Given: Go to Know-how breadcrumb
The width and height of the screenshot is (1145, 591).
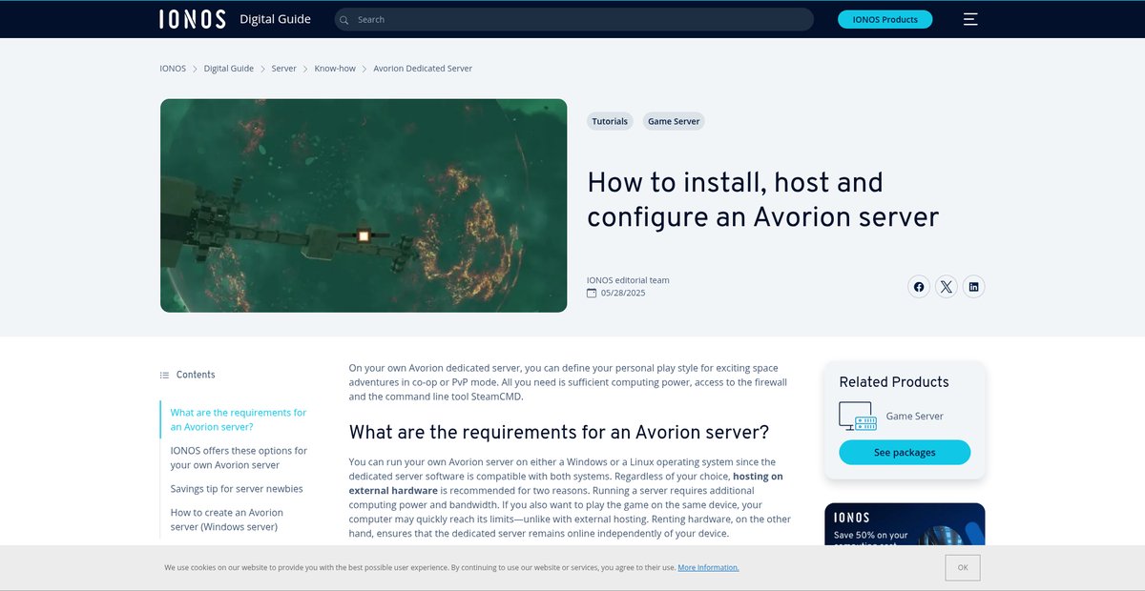Looking at the screenshot, I should [335, 69].
